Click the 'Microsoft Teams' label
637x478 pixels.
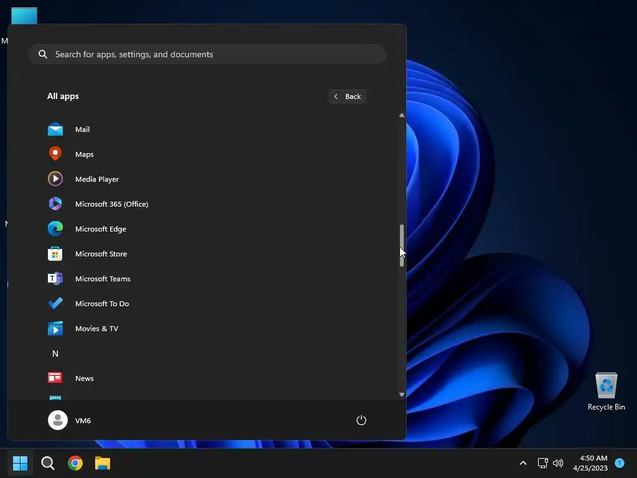coord(103,278)
